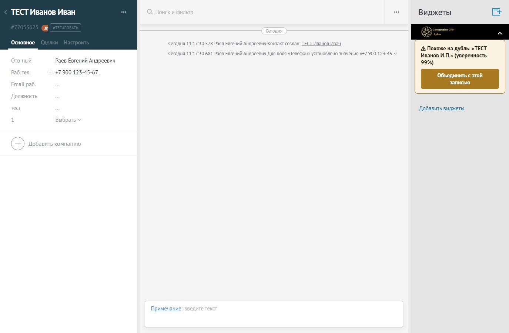The width and height of the screenshot is (509, 333).
Task: Click the Примечание note type link
Action: (166, 309)
